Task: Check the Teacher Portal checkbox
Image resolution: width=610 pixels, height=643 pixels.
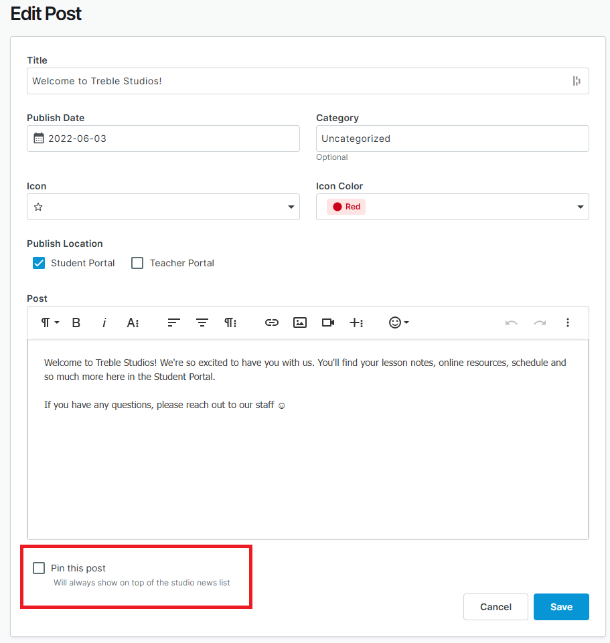Action: [137, 263]
